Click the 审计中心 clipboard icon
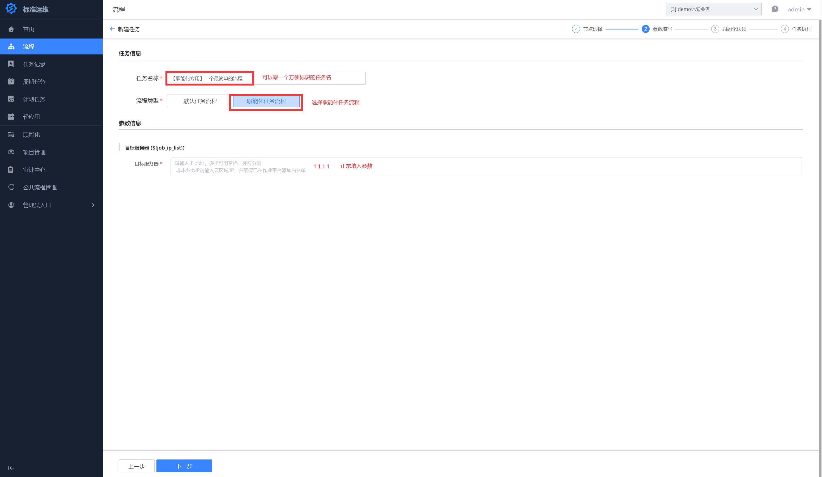Screen dimensions: 822x477 [11, 170]
